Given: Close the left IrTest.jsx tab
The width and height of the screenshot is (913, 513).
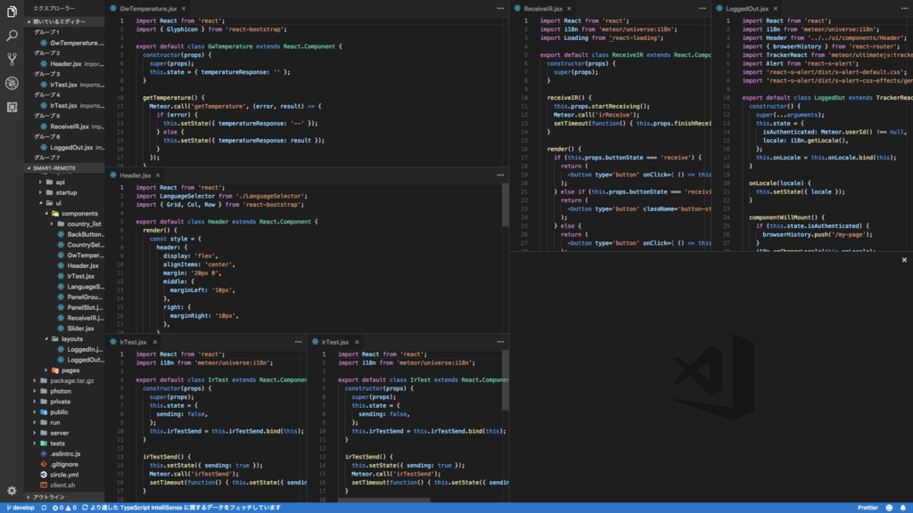Looking at the screenshot, I should [155, 342].
